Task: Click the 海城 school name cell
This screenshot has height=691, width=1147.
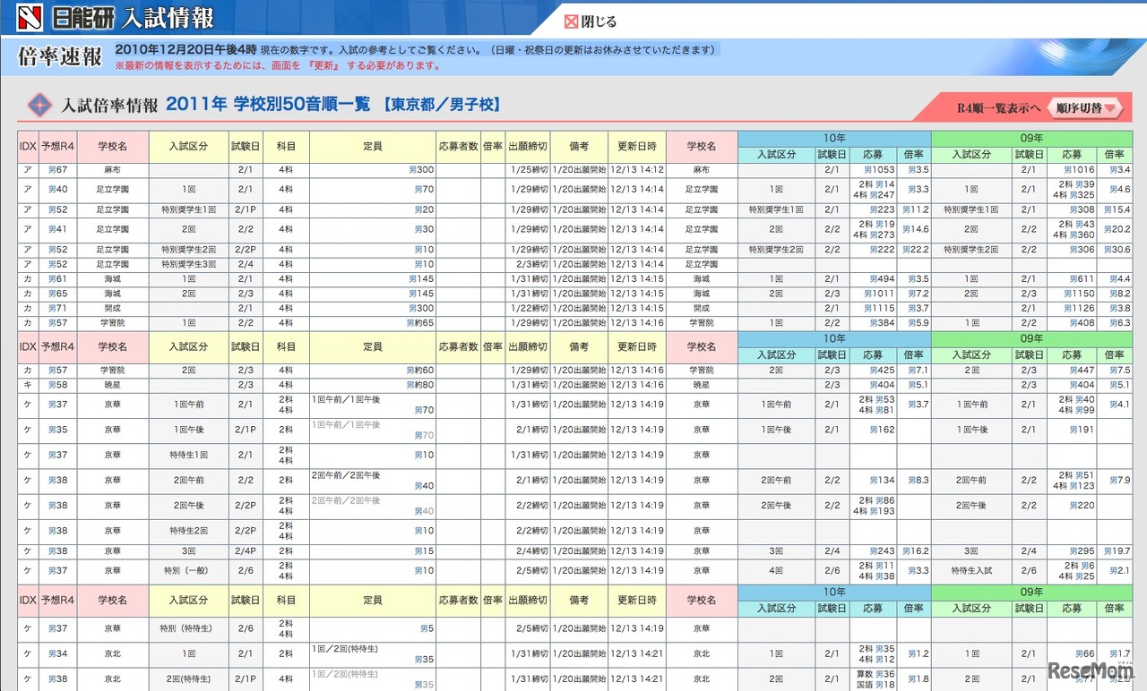Action: 112,279
